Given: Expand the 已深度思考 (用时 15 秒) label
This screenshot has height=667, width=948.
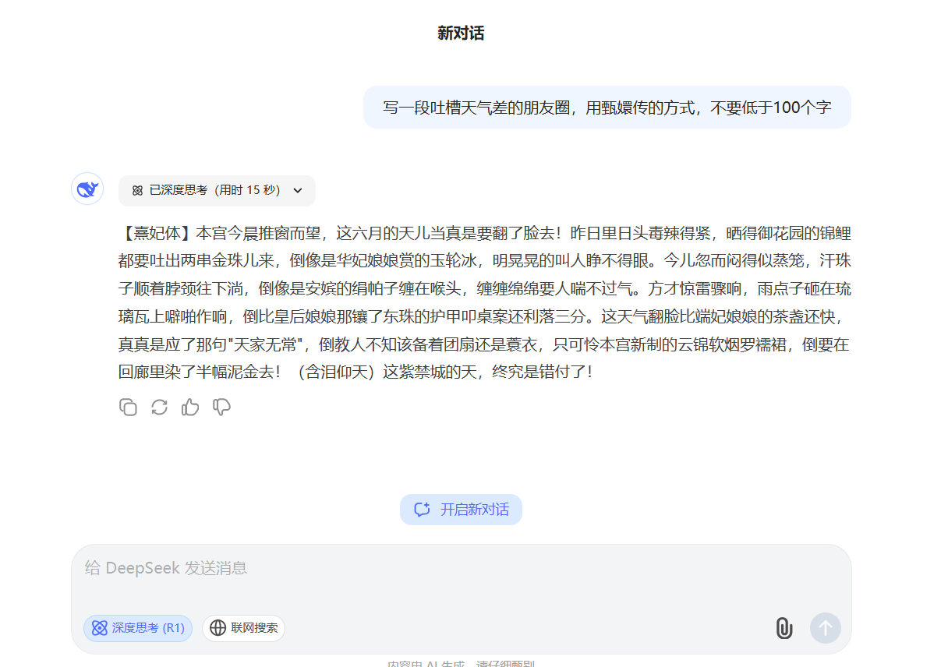Looking at the screenshot, I should pyautogui.click(x=214, y=191).
